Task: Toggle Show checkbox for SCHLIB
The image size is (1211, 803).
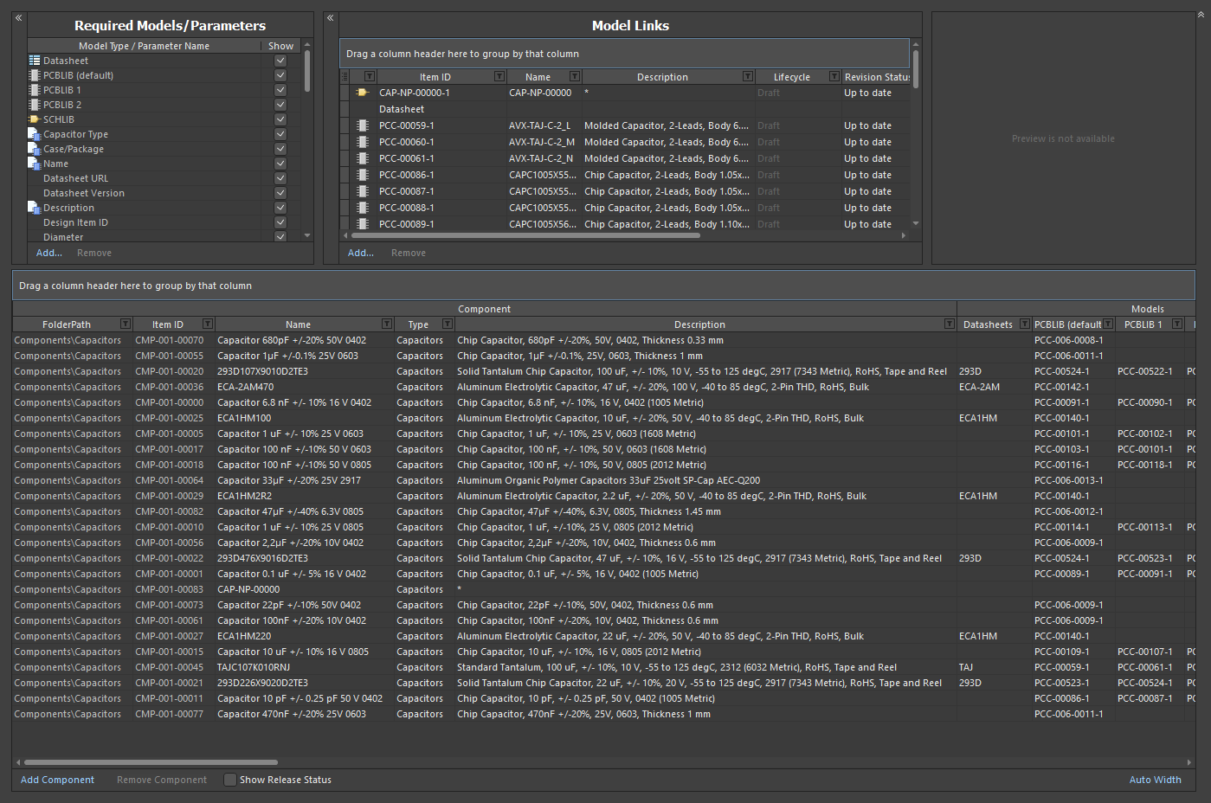Action: click(x=280, y=119)
